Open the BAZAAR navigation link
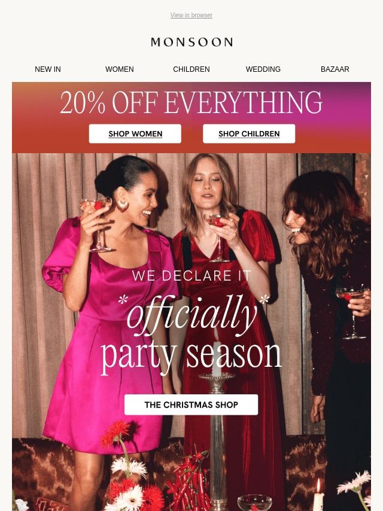383x511 pixels. [335, 69]
